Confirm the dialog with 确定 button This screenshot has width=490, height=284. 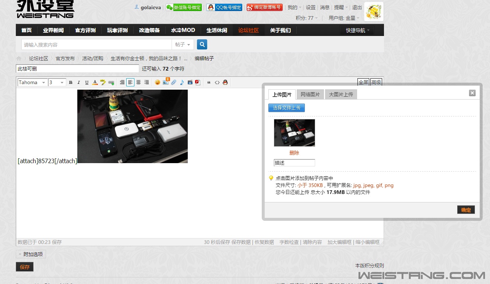(x=466, y=210)
